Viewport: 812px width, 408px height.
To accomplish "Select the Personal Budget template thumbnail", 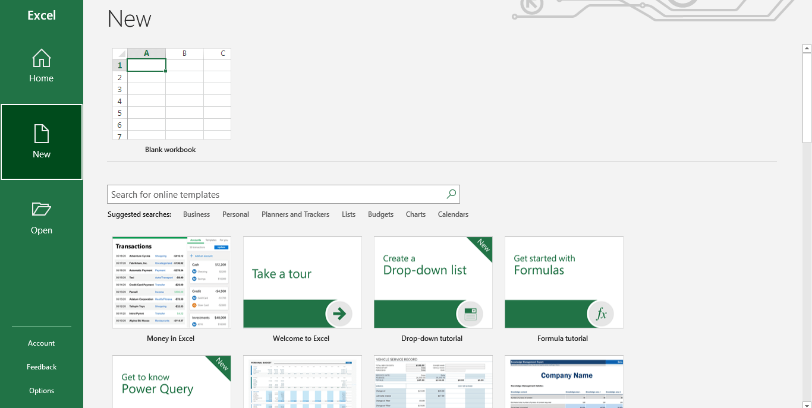I will (x=302, y=381).
